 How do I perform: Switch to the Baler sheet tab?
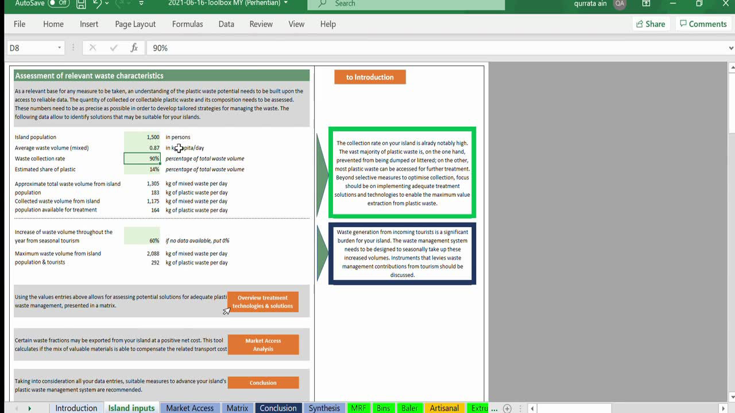pyautogui.click(x=409, y=408)
